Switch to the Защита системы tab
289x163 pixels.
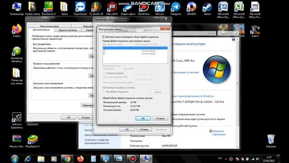pyautogui.click(x=68, y=30)
